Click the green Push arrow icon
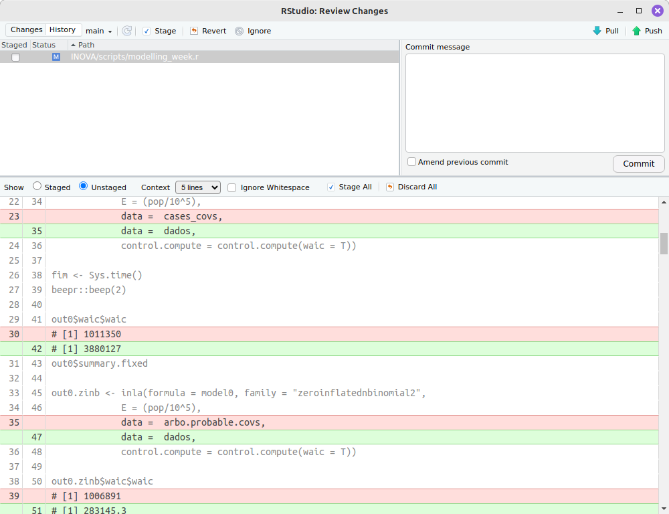669x514 pixels. click(636, 31)
